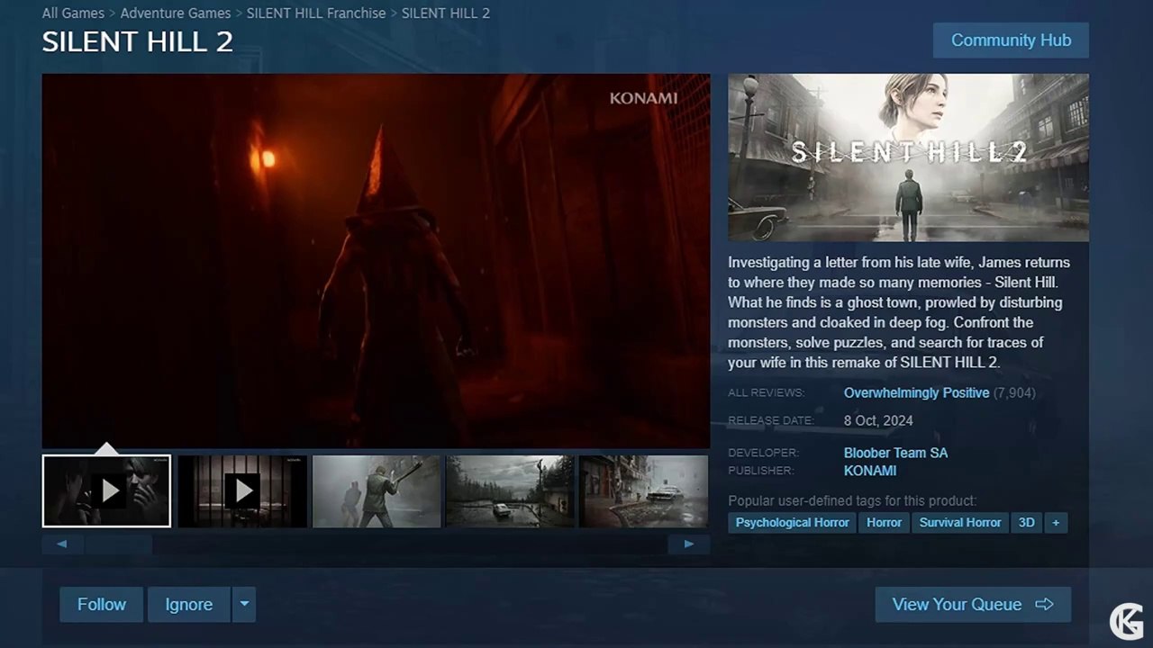The image size is (1153, 648).
Task: Click the SILENT HILL 2 breadcrumb link
Action: click(x=446, y=13)
